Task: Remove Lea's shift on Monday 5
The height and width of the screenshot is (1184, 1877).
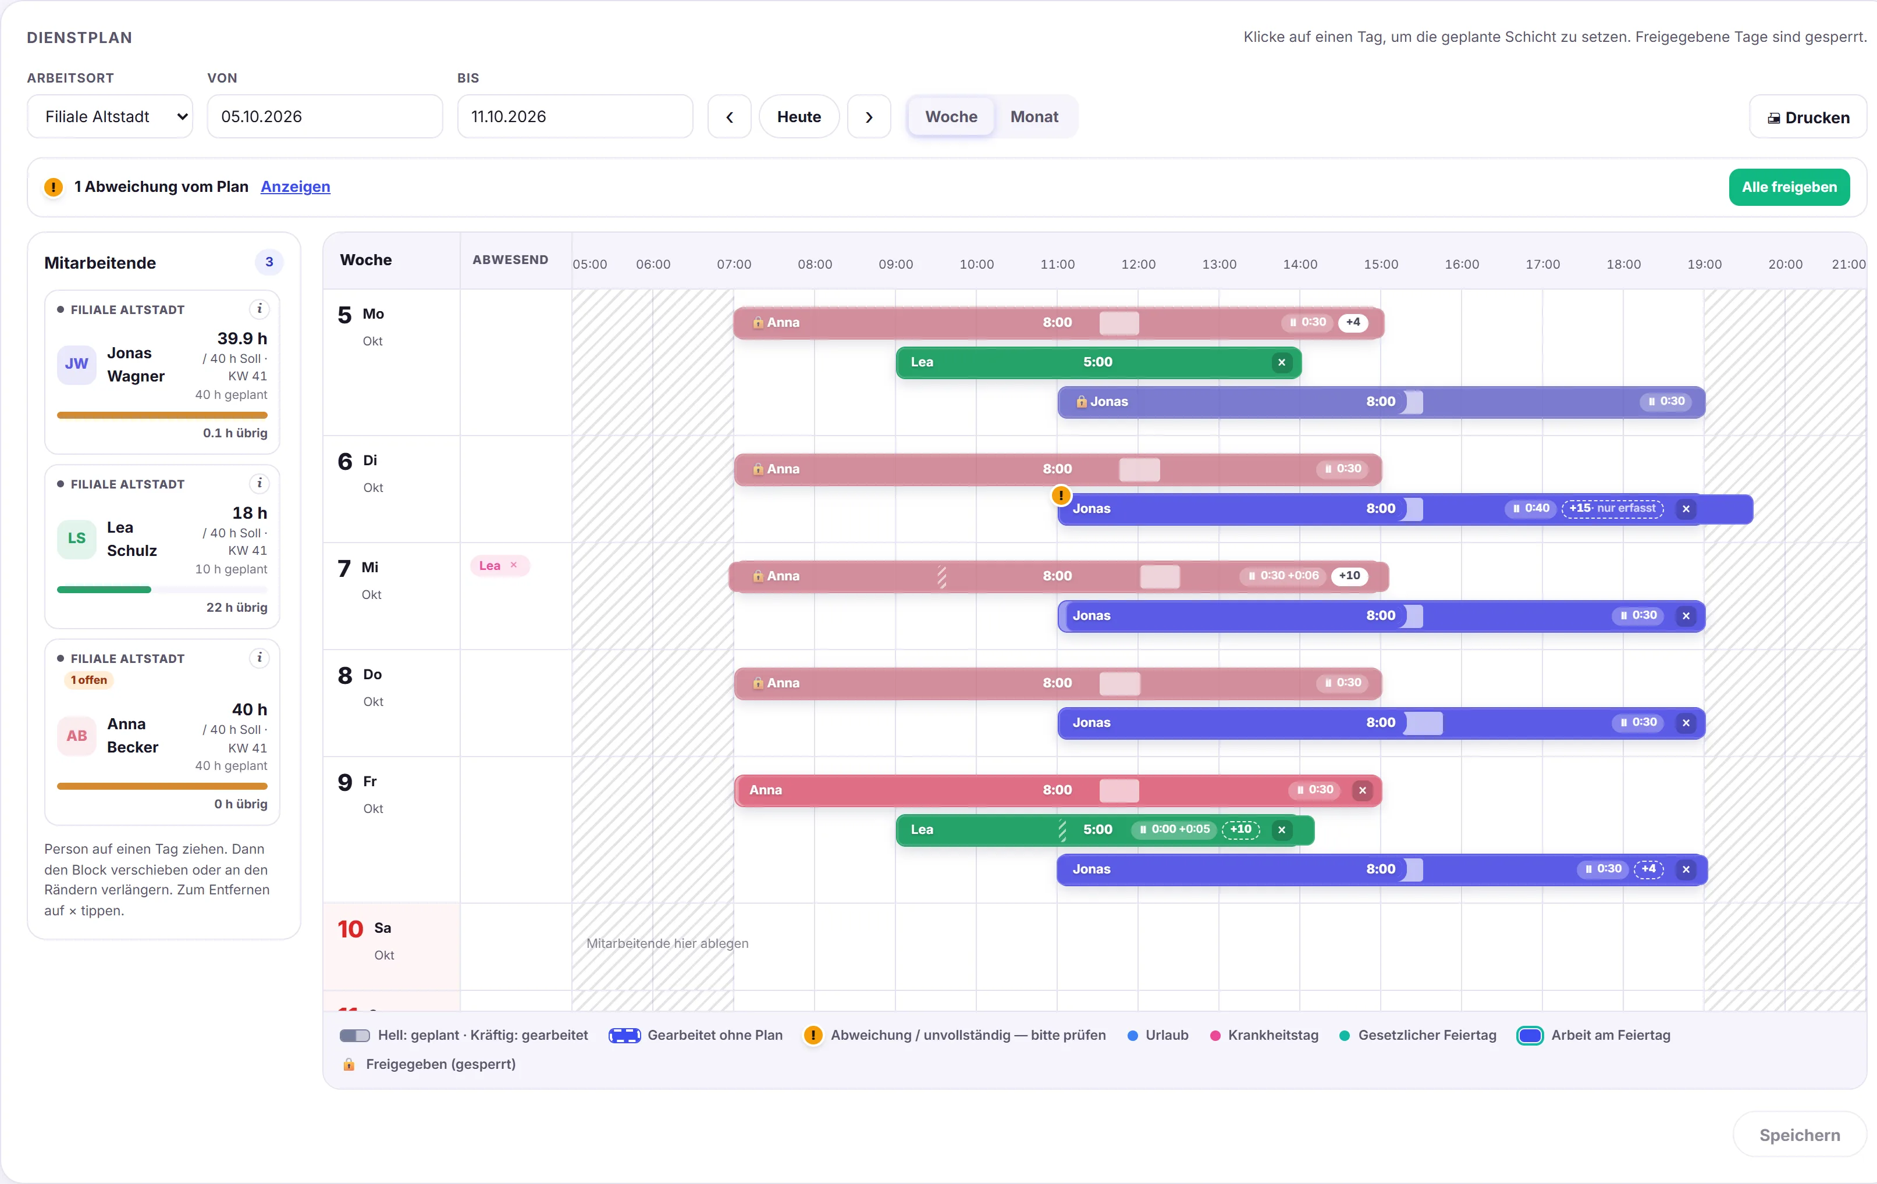Action: tap(1281, 362)
